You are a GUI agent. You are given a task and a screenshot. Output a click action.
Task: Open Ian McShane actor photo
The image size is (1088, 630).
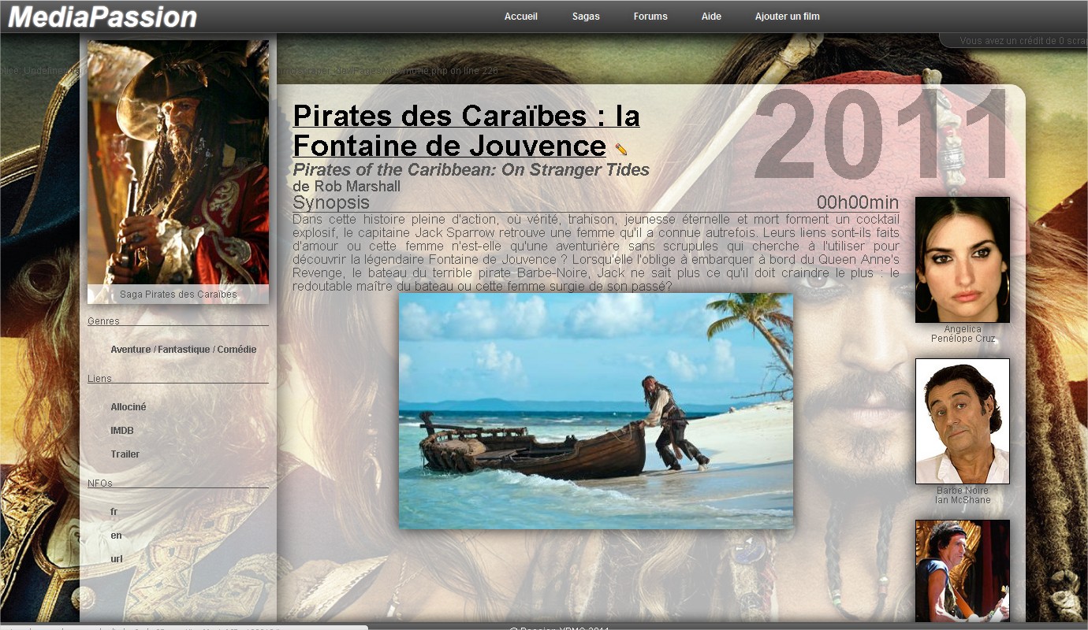point(963,421)
